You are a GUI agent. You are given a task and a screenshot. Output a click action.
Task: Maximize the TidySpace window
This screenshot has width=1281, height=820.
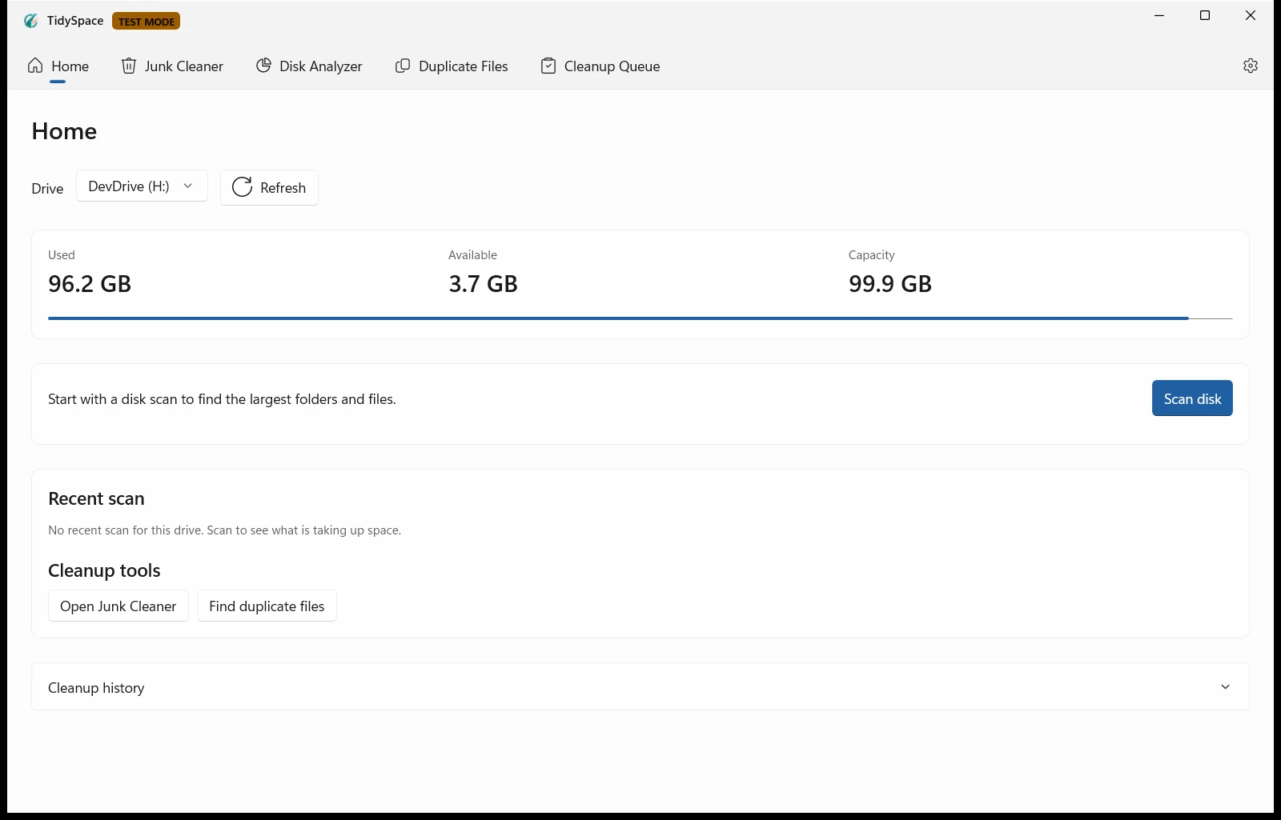coord(1205,15)
